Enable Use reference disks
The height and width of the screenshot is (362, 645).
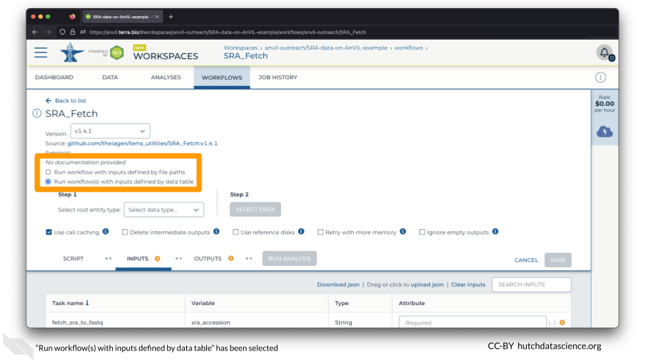(235, 233)
